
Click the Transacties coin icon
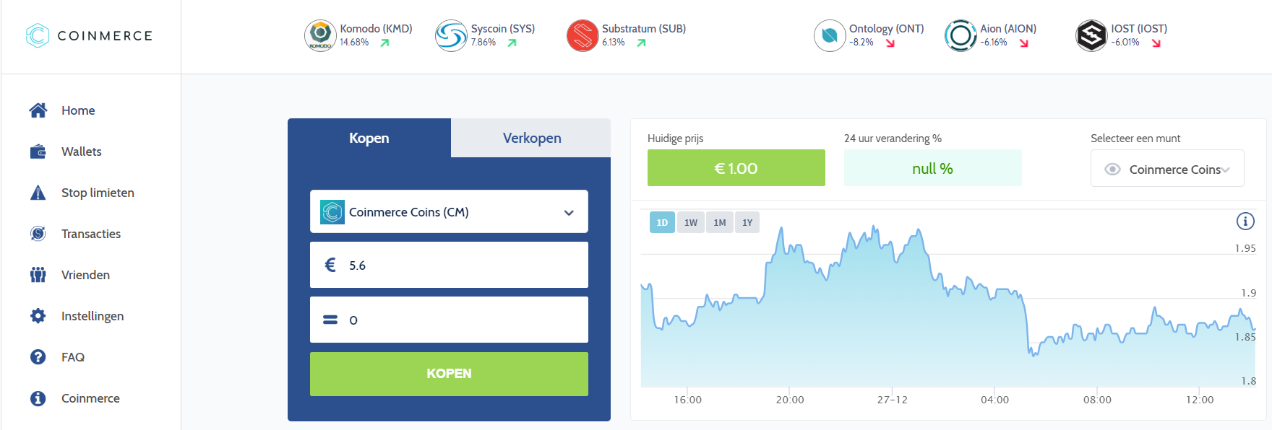(38, 234)
